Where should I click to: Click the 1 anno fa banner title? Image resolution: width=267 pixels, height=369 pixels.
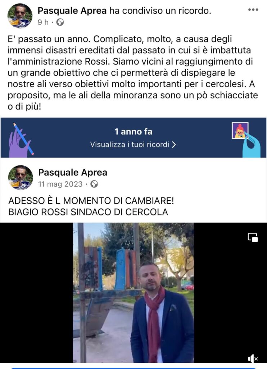coord(133,132)
